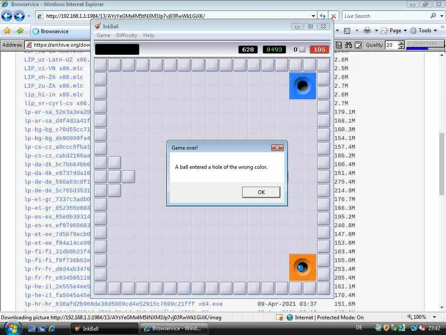Click OK in the Game over dialog
This screenshot has width=446, height=335.
[261, 192]
